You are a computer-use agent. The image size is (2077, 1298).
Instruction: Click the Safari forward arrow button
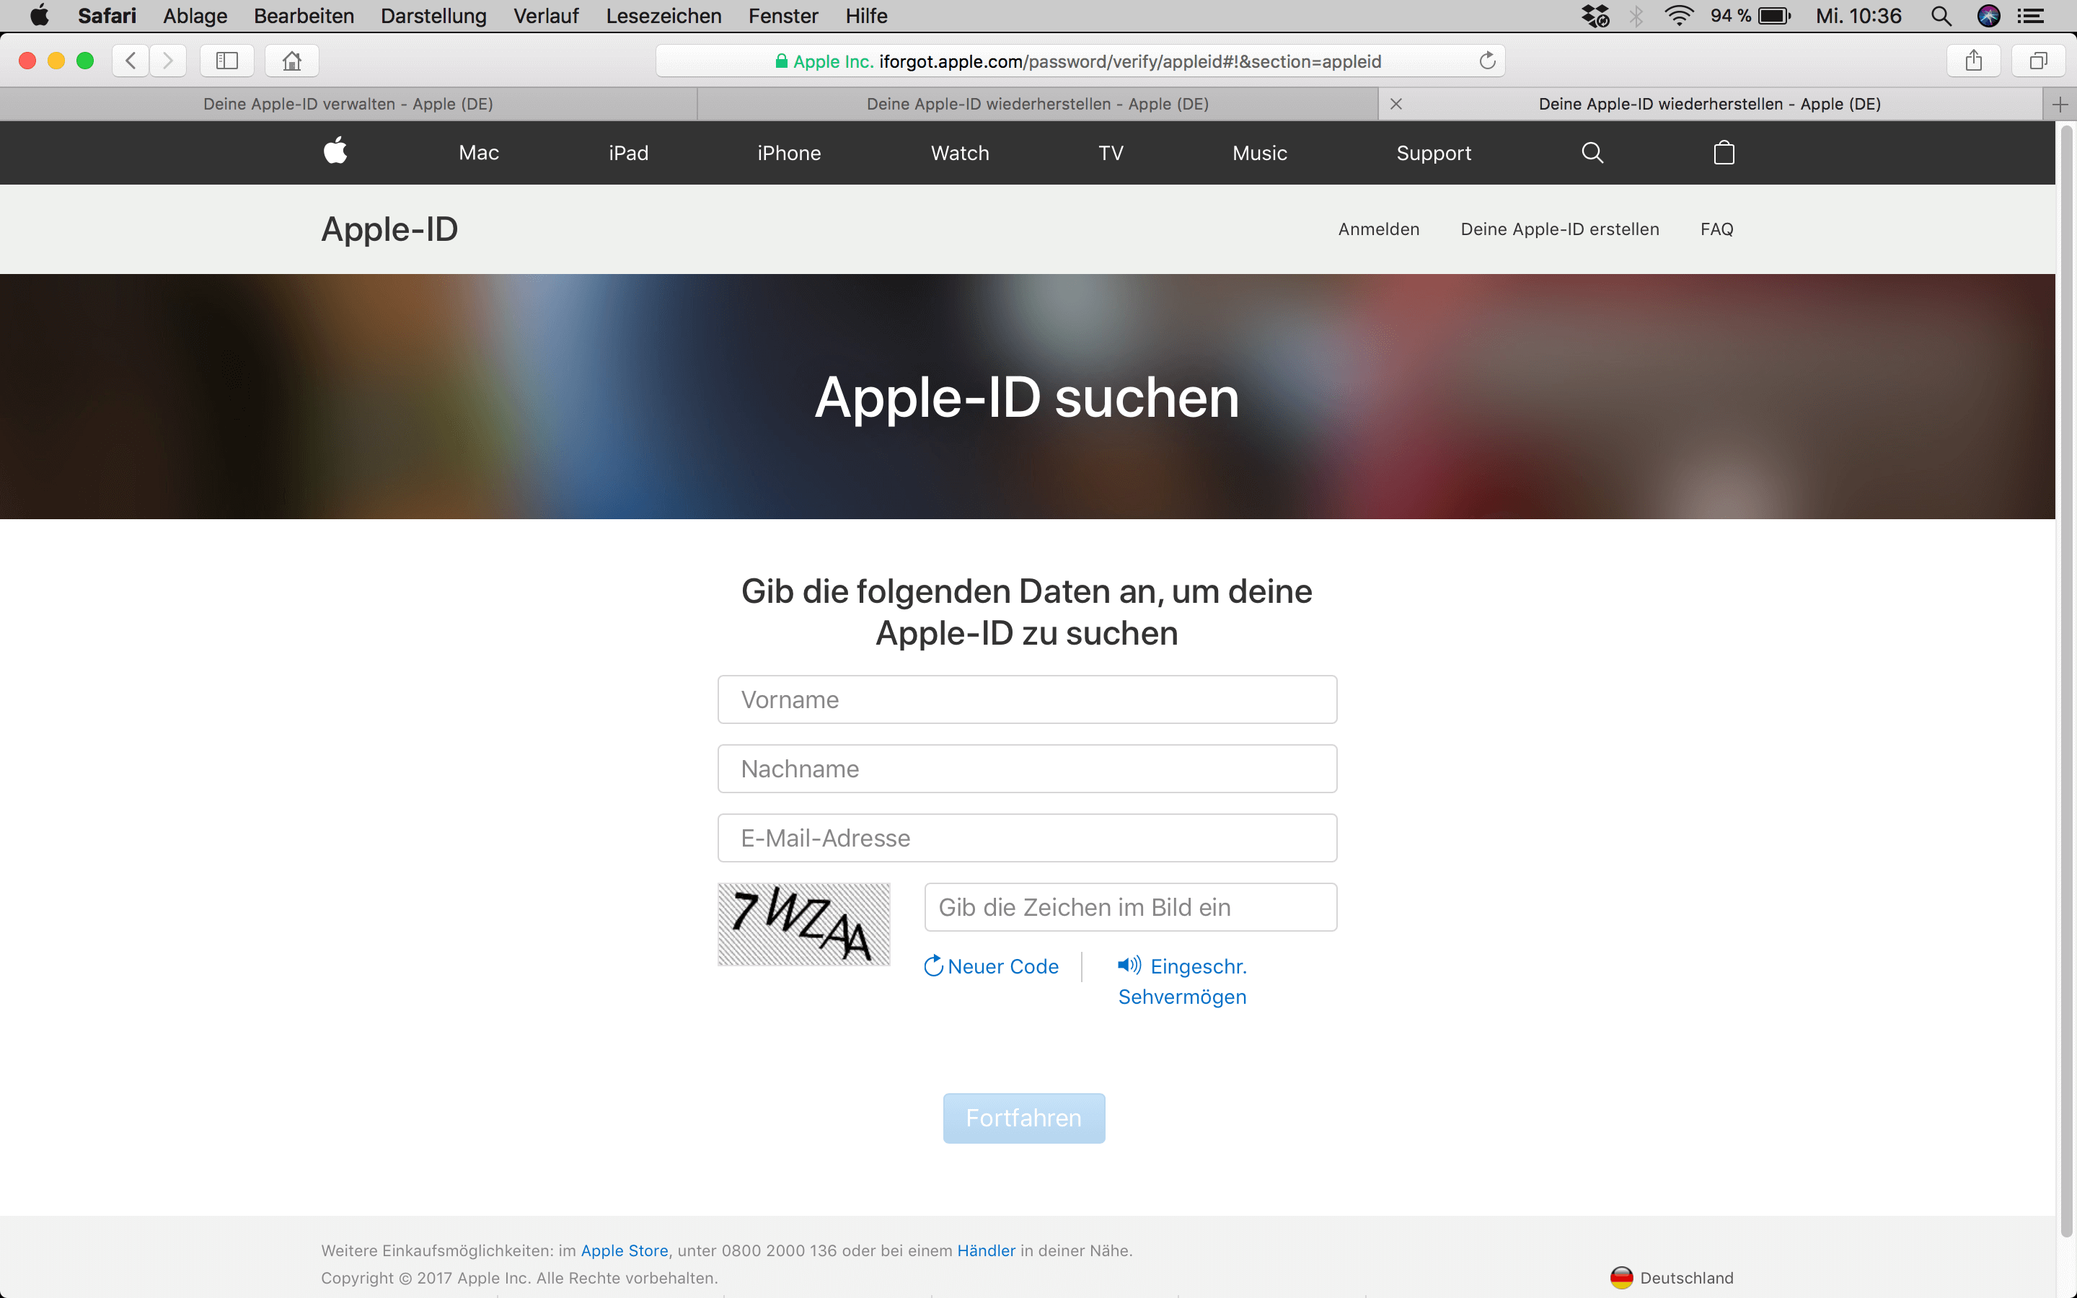pos(168,61)
